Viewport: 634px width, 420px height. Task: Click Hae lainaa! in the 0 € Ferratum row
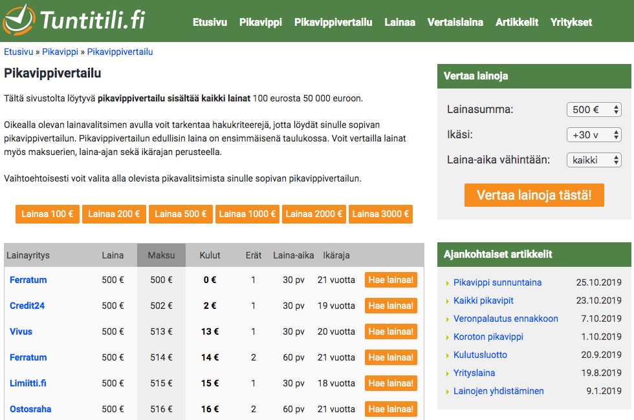tap(391, 280)
